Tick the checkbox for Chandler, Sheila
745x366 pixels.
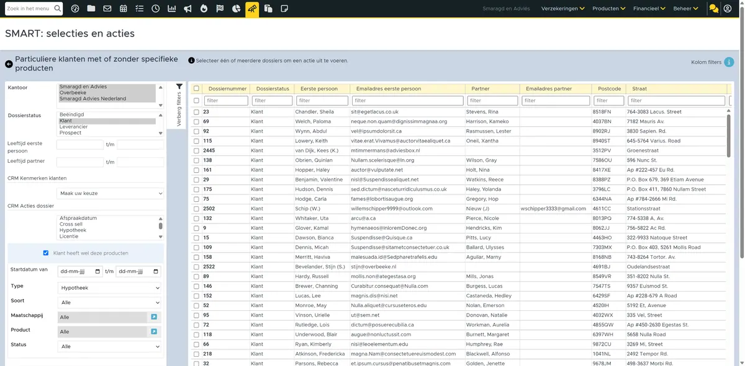[196, 112]
